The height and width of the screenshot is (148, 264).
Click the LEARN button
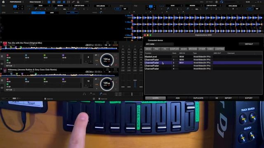[x=156, y=98]
